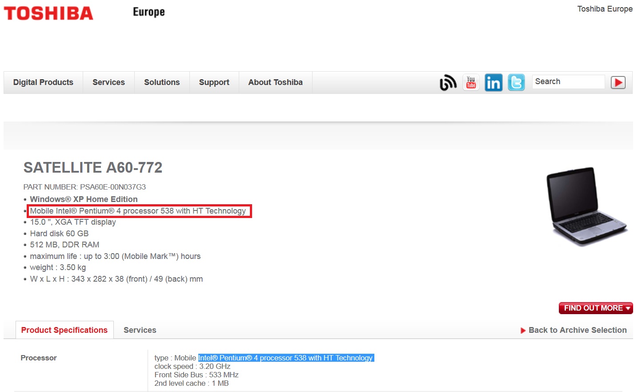Click the 2nd level cache 1 MB line
The height and width of the screenshot is (392, 642).
(x=192, y=384)
